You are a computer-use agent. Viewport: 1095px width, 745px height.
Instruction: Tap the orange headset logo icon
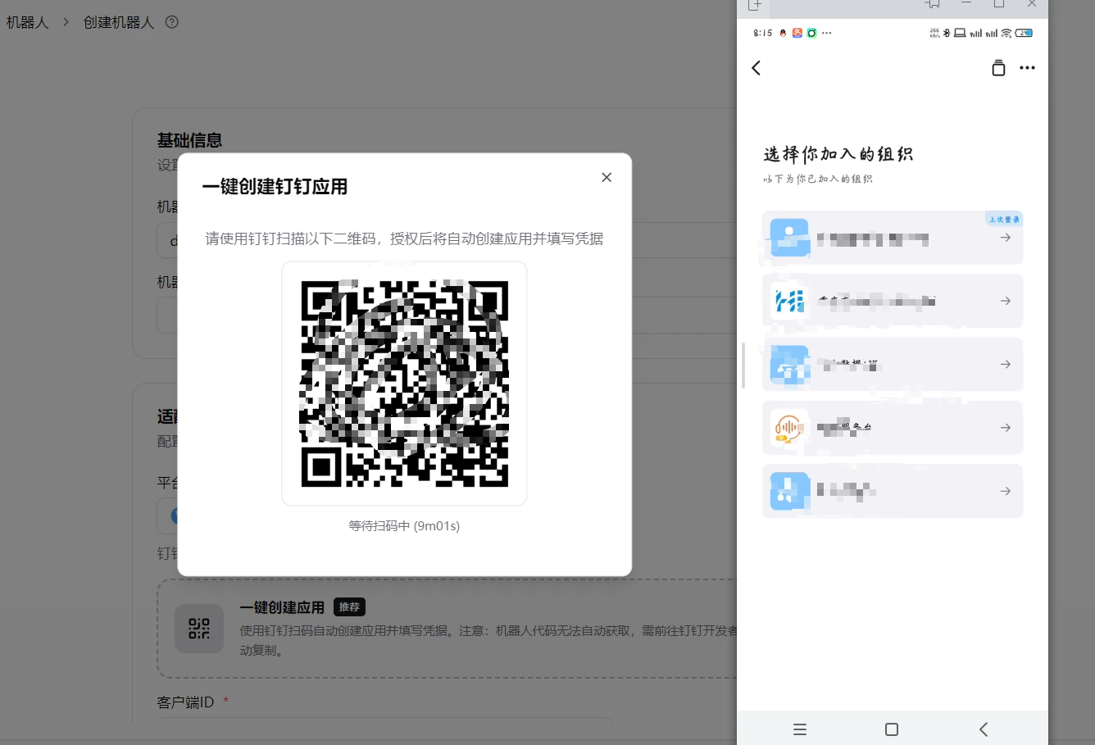(790, 428)
